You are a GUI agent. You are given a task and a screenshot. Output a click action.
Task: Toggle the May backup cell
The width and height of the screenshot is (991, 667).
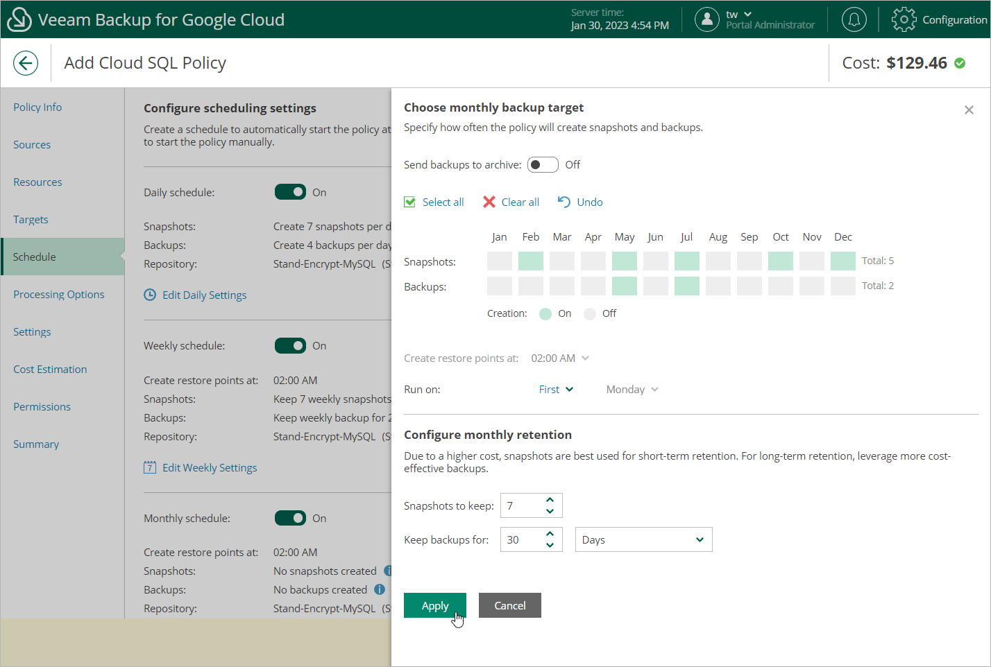point(625,286)
